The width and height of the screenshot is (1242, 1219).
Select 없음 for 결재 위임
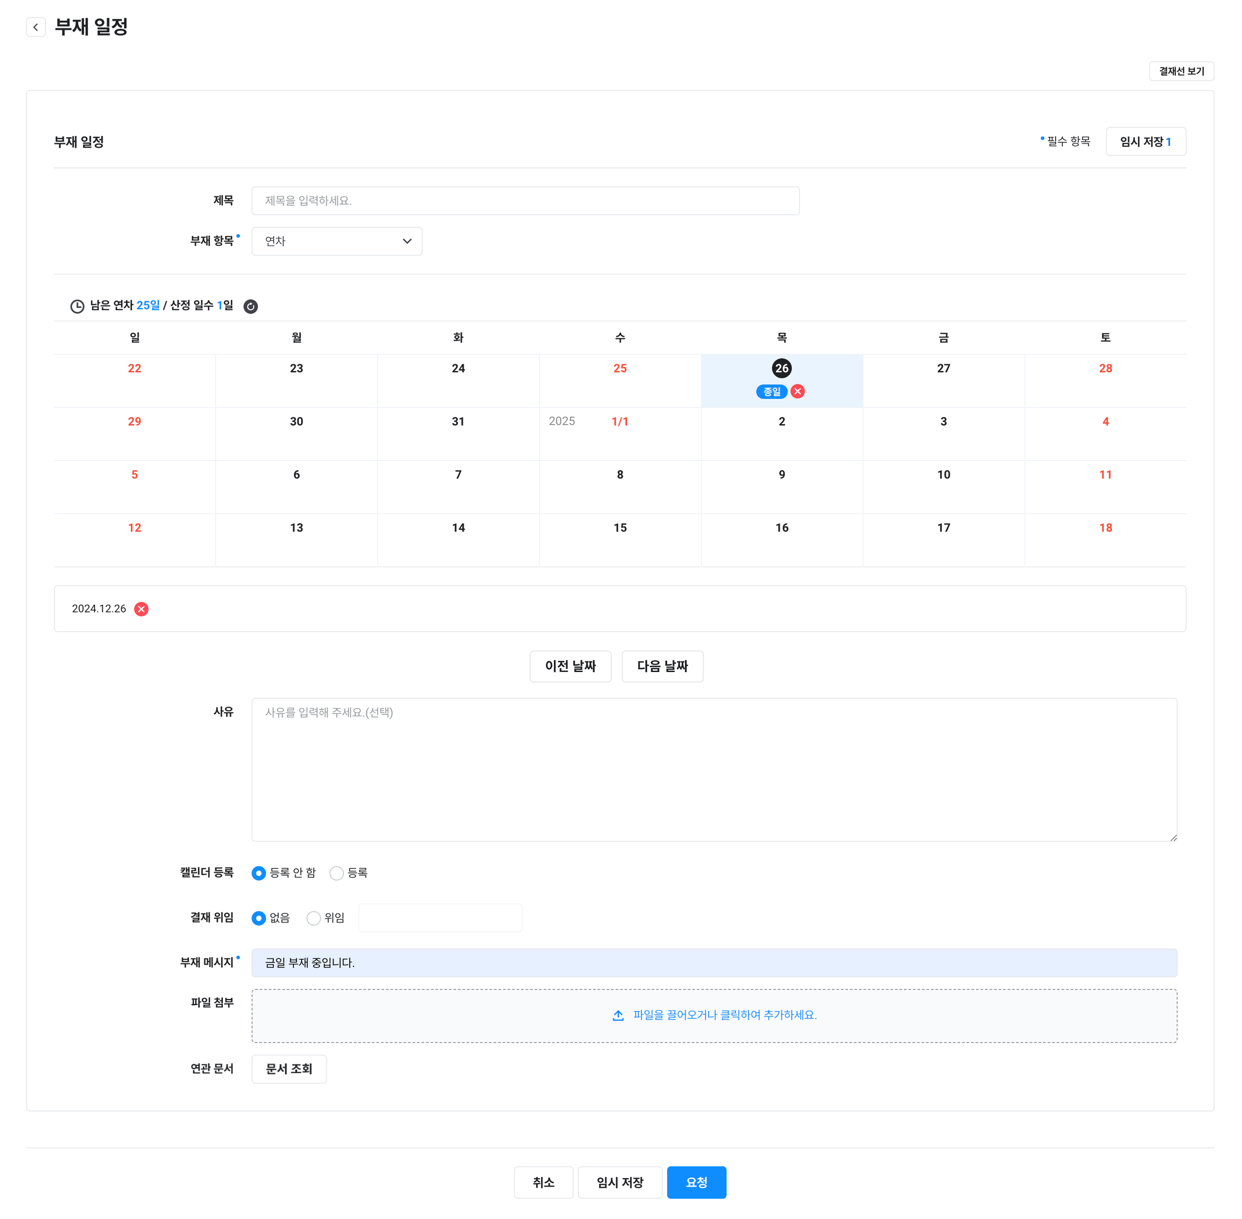[259, 918]
